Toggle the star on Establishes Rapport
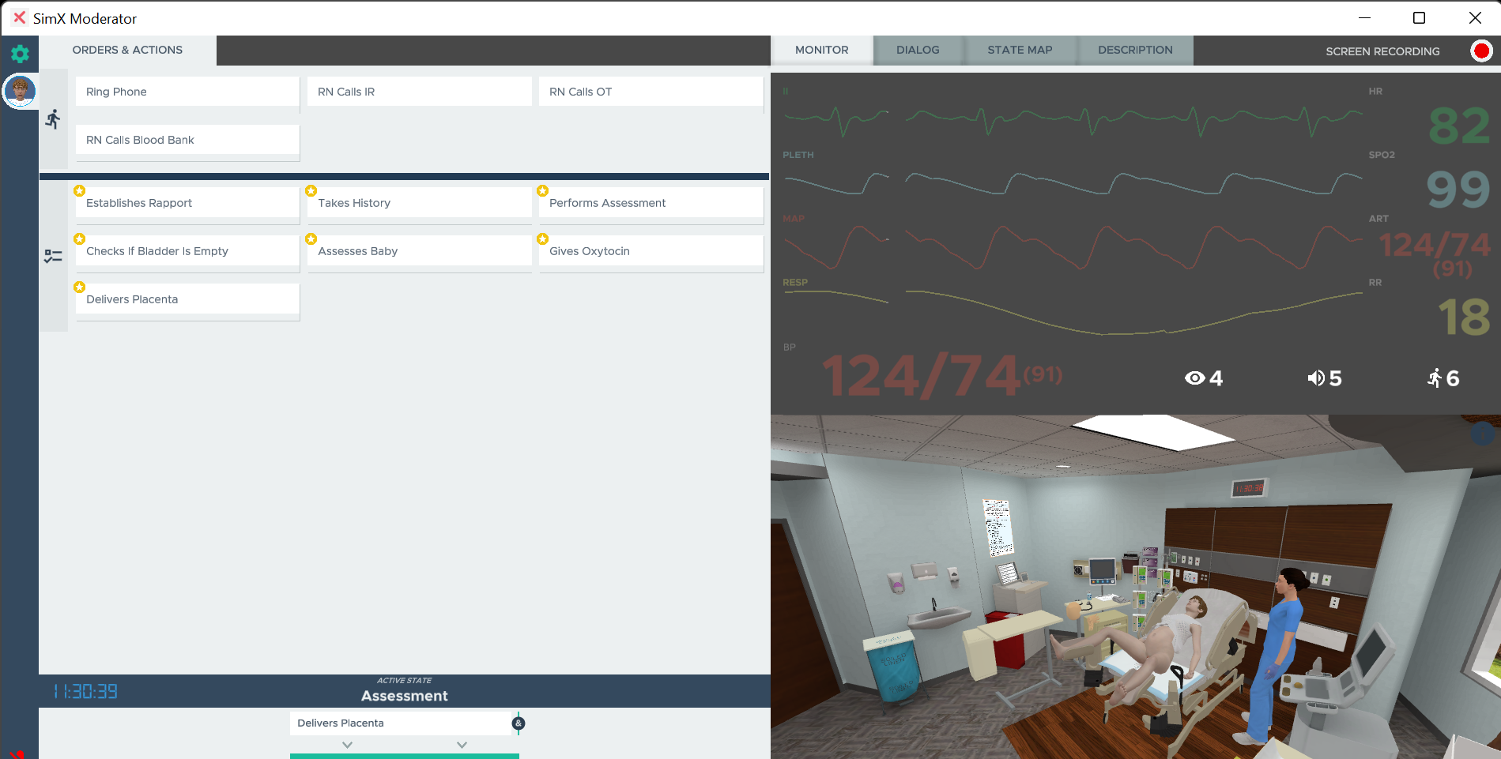The image size is (1501, 759). [x=80, y=191]
